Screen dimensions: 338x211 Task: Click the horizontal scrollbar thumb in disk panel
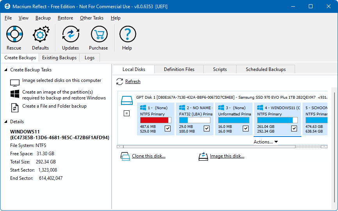point(209,147)
